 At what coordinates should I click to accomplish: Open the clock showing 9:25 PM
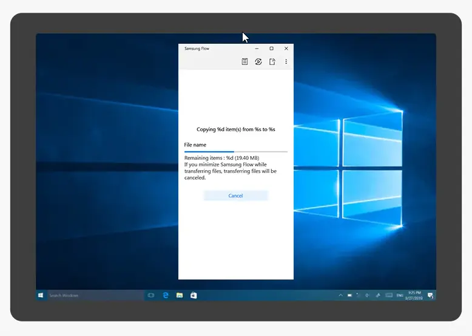click(414, 295)
